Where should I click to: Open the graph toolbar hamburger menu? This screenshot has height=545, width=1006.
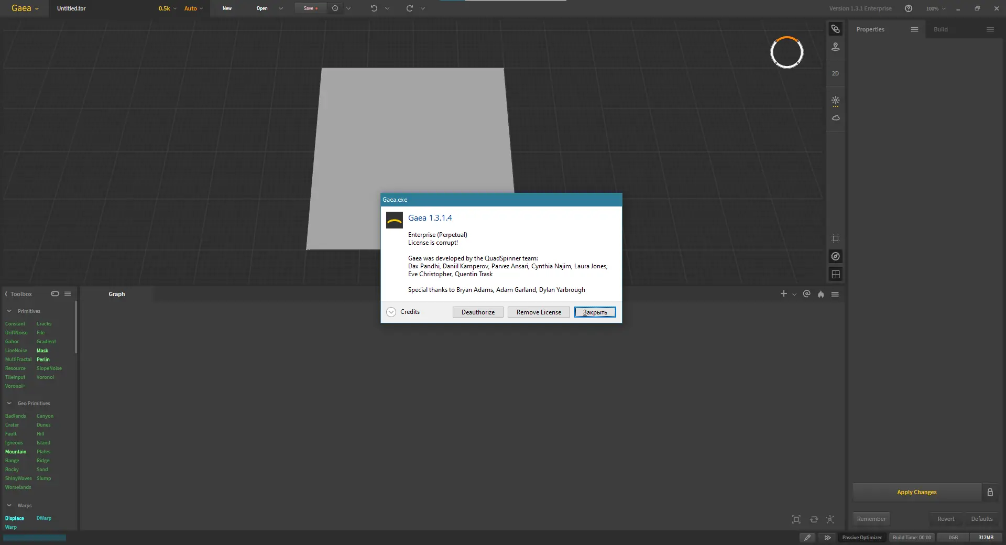(835, 294)
